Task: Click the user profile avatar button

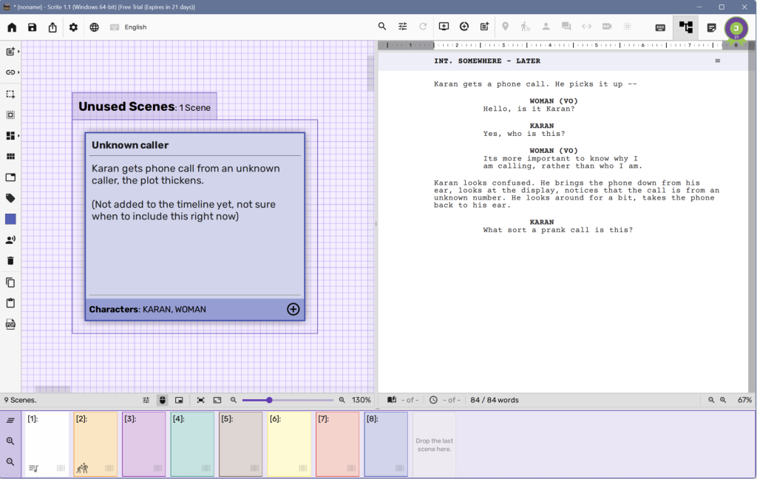Action: click(736, 28)
